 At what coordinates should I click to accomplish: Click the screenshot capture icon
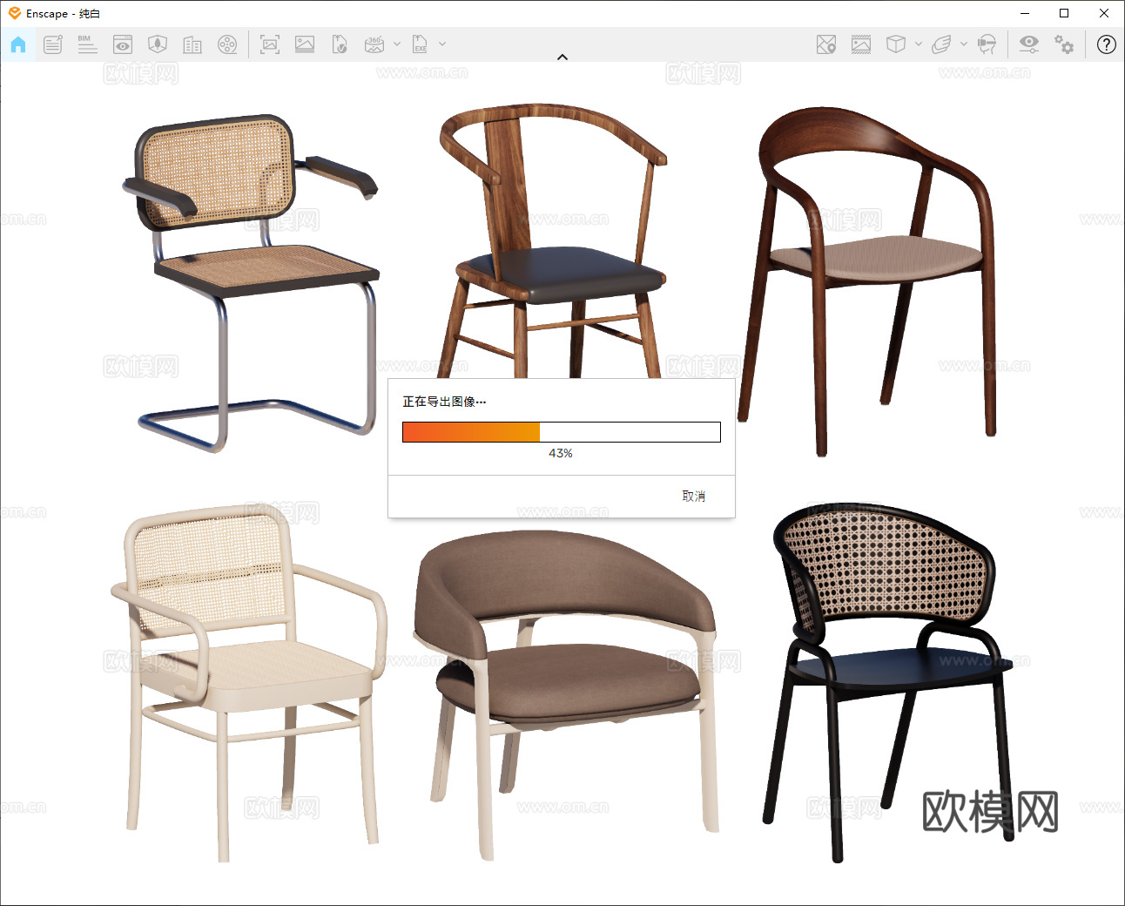pyautogui.click(x=270, y=44)
